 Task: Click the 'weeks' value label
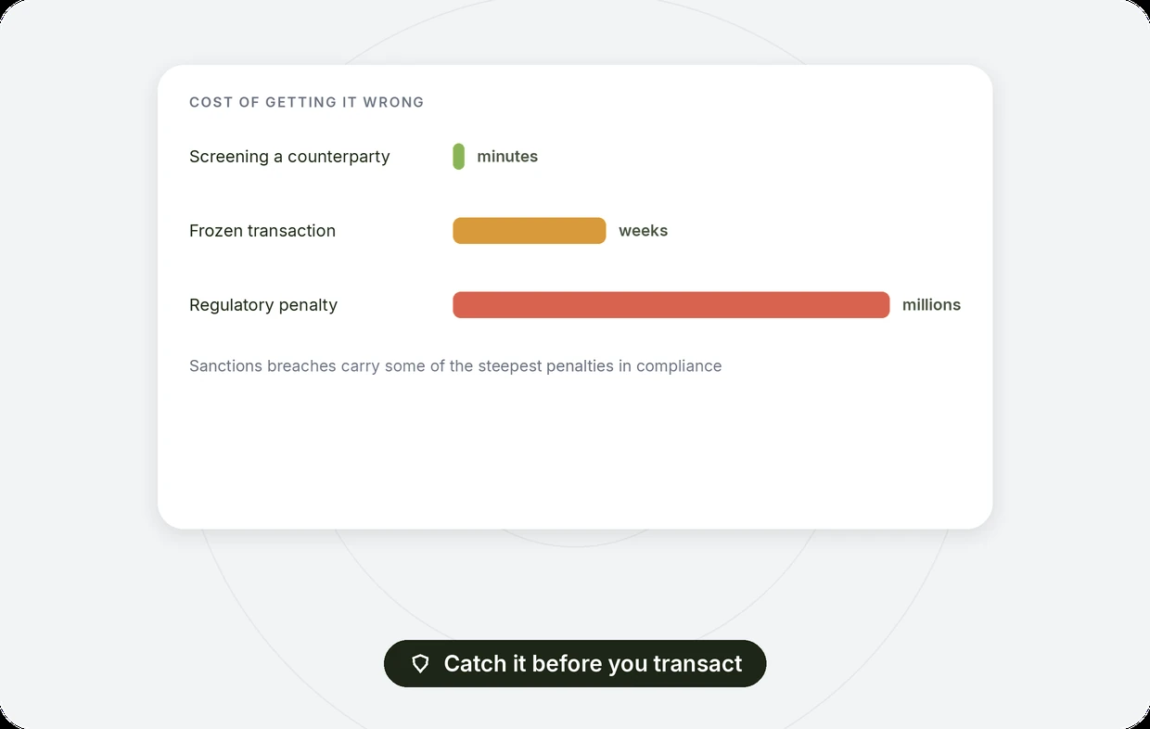[644, 231]
